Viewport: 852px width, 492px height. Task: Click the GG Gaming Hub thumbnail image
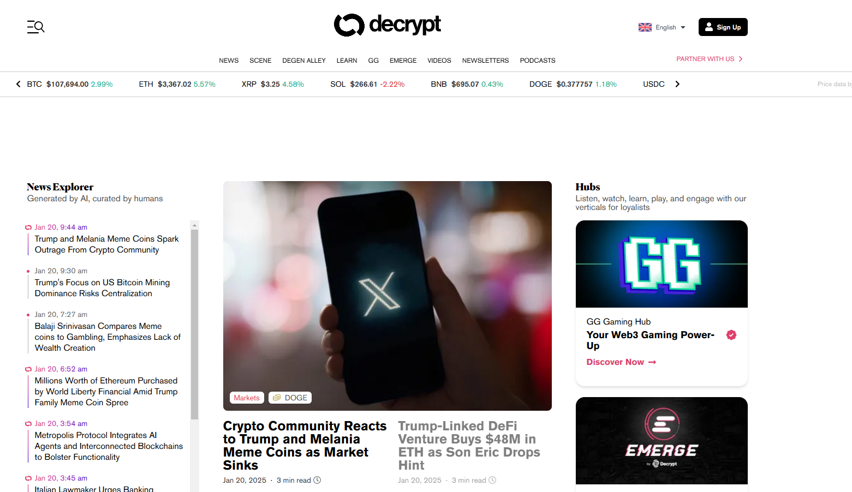[662, 264]
